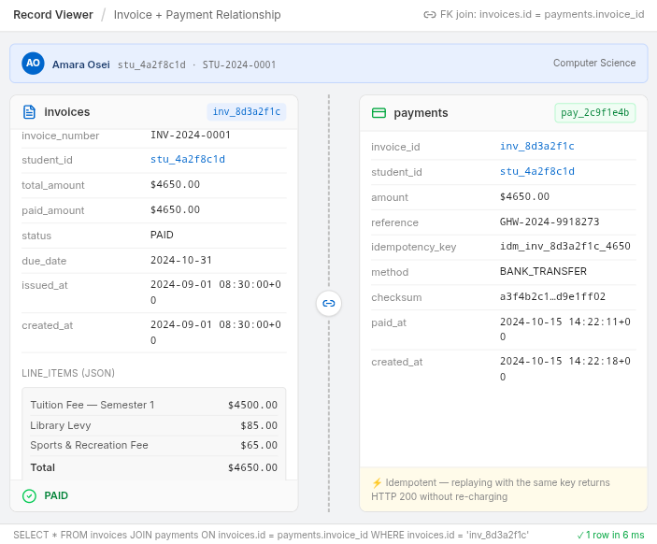Click the payments card icon
Viewport: 657px width, 544px height.
point(378,113)
